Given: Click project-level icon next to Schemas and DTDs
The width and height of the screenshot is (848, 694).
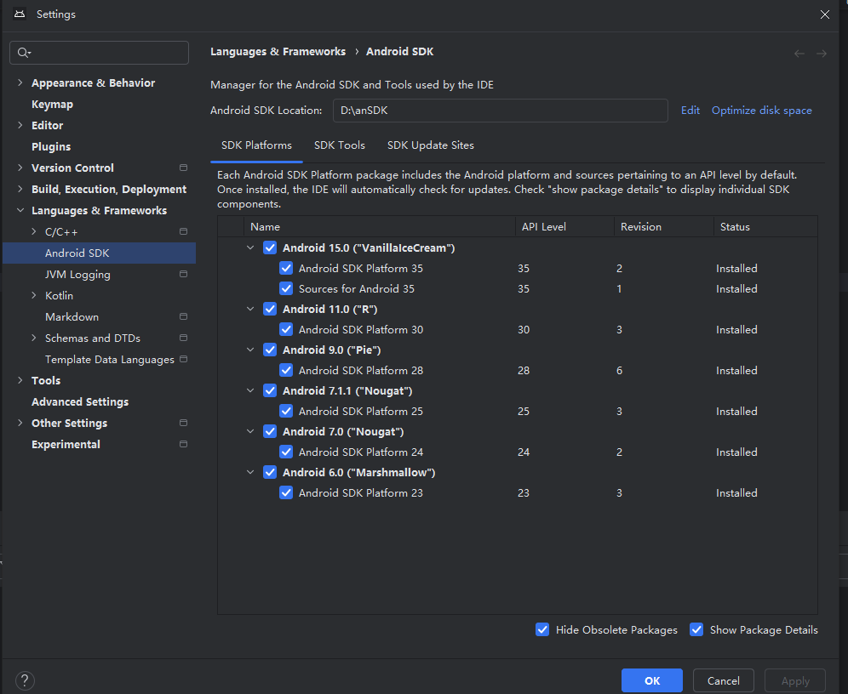Looking at the screenshot, I should coord(183,338).
